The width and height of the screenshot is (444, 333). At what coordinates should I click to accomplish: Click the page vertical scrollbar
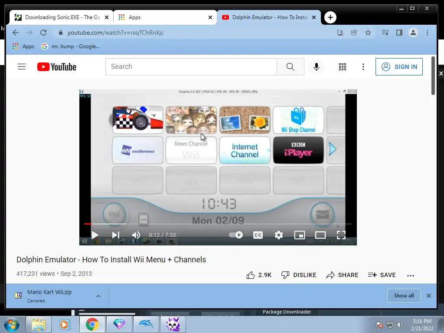[433, 76]
